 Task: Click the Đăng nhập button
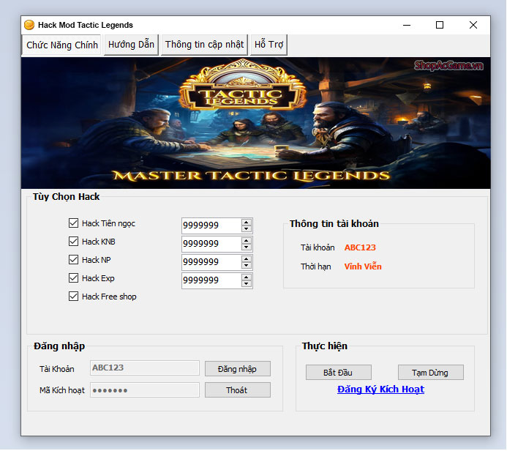coord(238,369)
